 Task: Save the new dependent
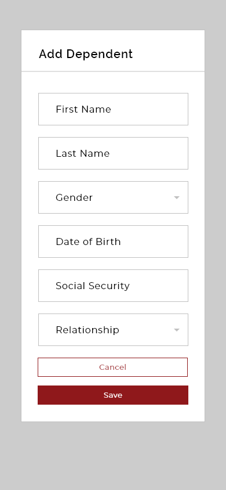coord(113,395)
